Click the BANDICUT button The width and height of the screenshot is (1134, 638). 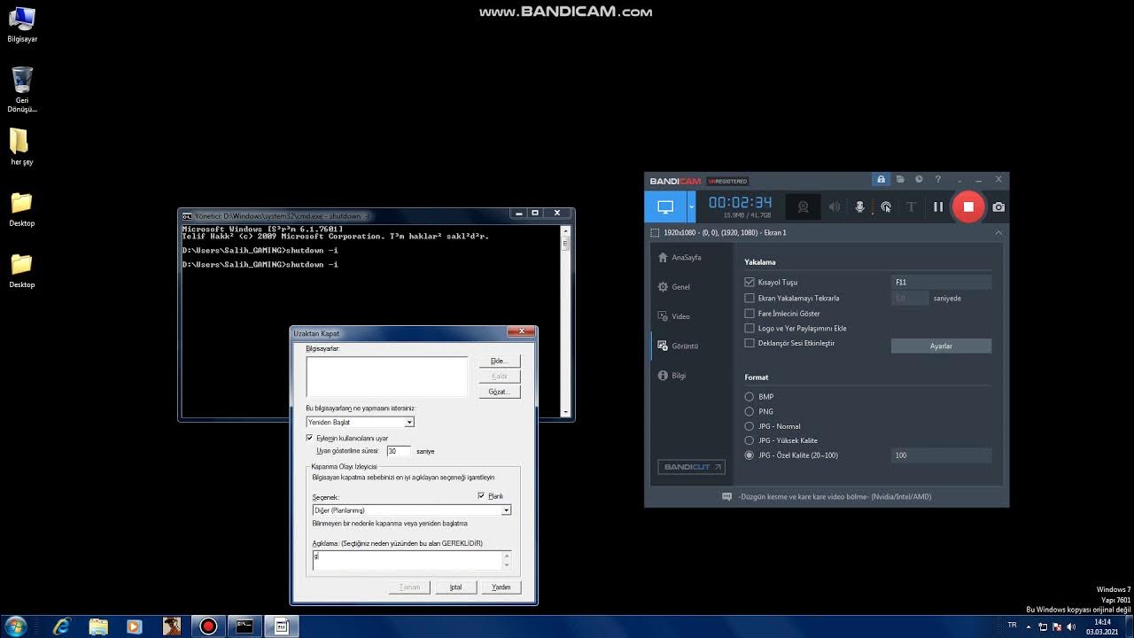pyautogui.click(x=691, y=467)
